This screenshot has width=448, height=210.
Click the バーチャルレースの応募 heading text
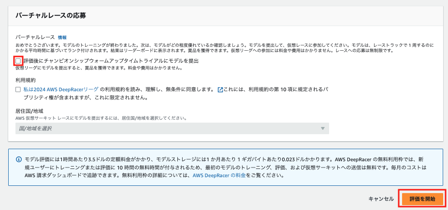click(51, 15)
